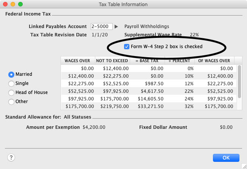Click the = BASE TAX column header
This screenshot has width=247, height=169.
click(147, 61)
